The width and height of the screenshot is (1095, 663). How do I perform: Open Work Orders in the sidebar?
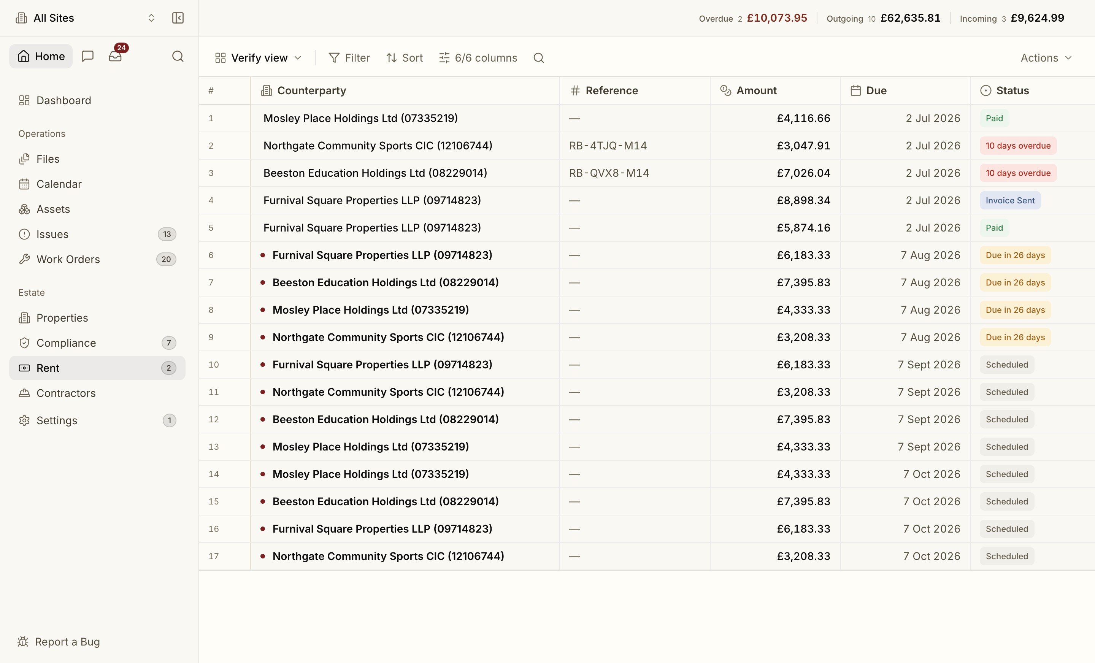[x=97, y=259]
